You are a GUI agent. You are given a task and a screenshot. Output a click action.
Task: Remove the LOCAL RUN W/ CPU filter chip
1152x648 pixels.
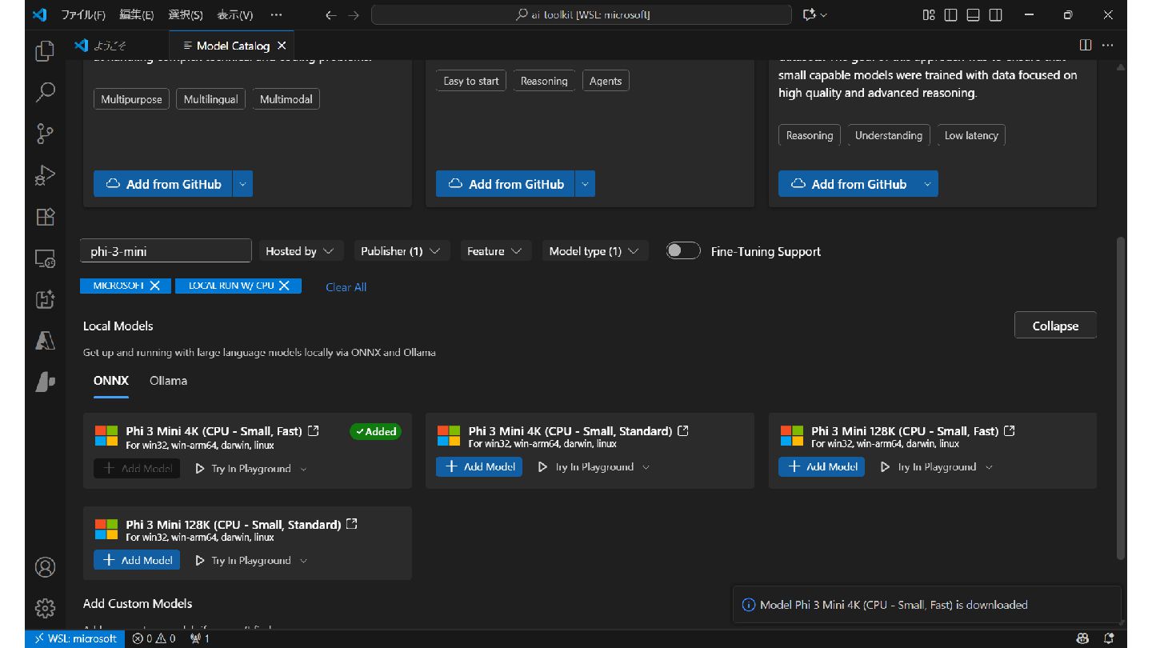pyautogui.click(x=284, y=286)
